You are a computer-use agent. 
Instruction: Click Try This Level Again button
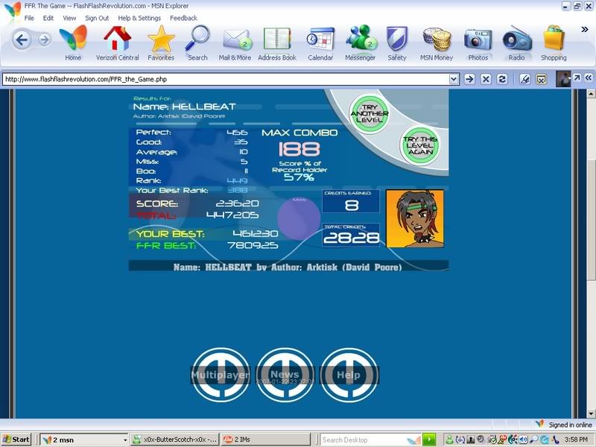tap(420, 145)
